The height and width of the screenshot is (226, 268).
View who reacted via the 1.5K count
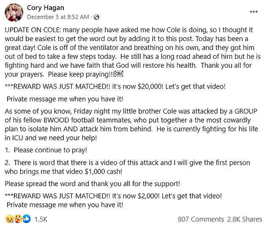[41, 219]
